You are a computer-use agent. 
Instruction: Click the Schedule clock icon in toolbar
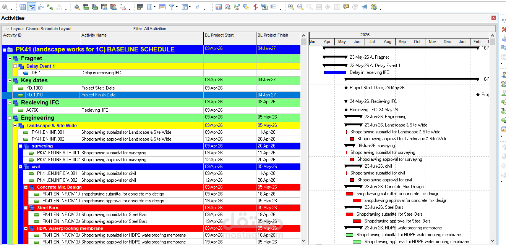[228, 7]
